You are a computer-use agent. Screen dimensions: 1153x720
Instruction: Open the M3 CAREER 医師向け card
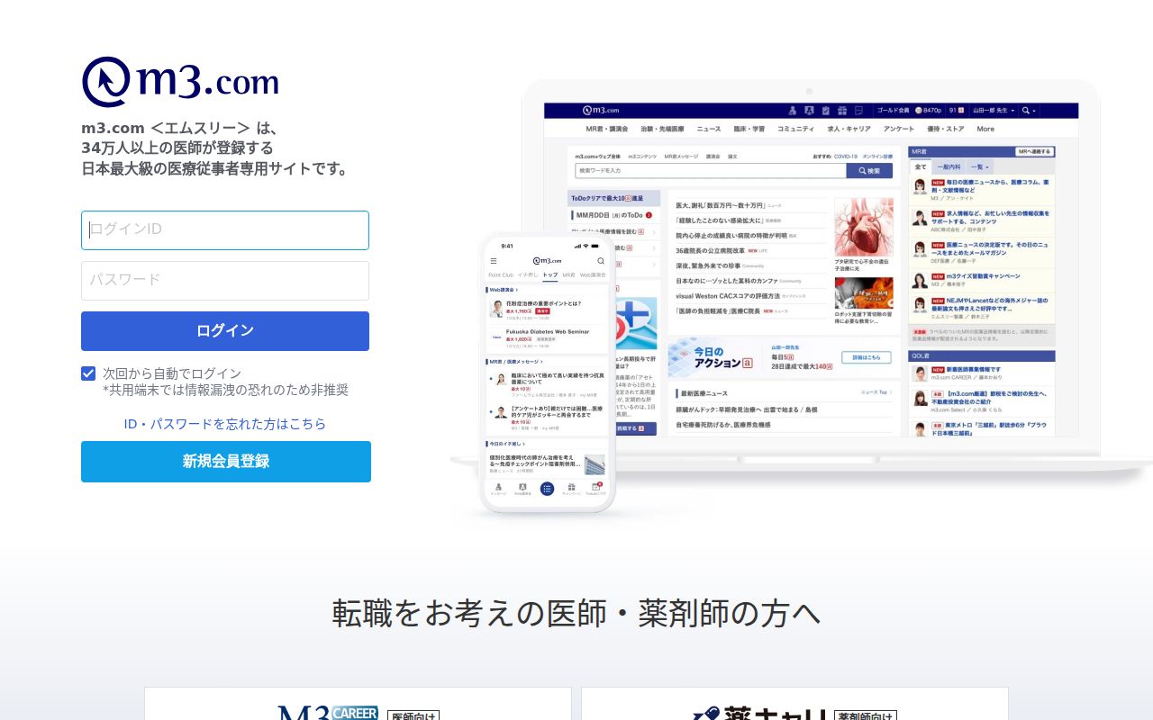358,704
